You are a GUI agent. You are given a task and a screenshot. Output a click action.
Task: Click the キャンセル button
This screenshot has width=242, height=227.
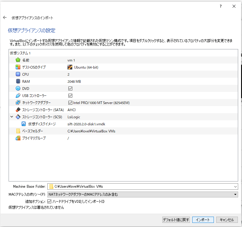pos(227,220)
